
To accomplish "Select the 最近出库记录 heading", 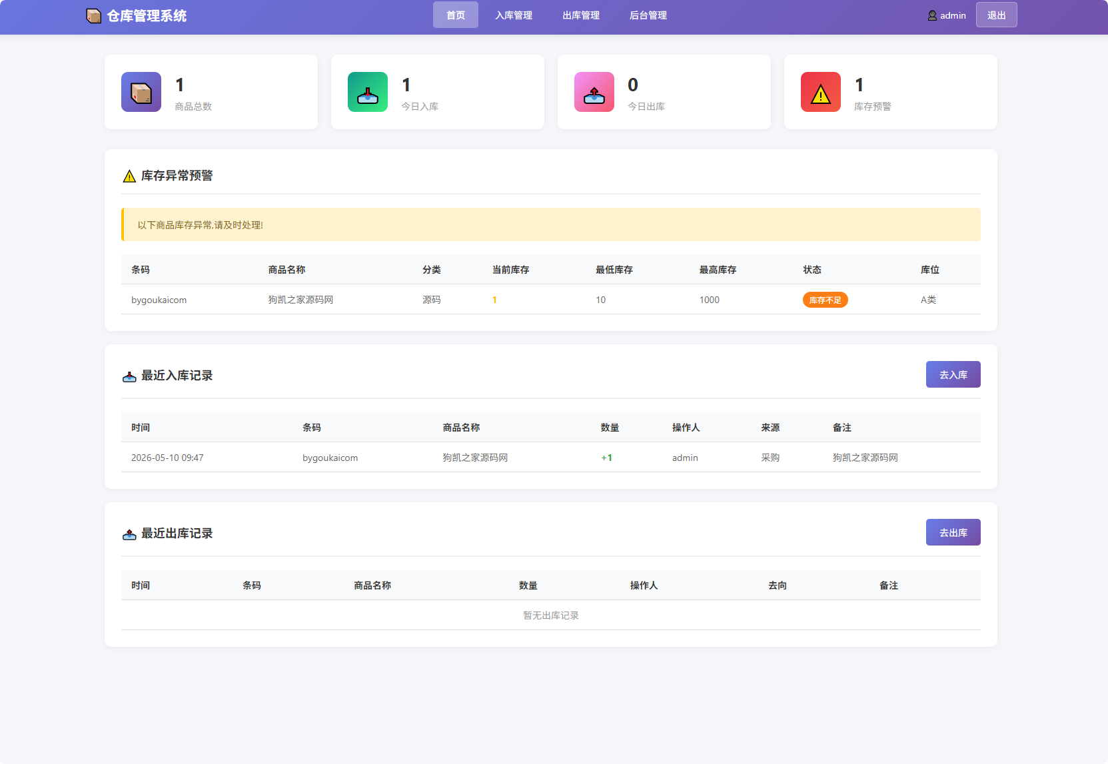I will [x=177, y=534].
